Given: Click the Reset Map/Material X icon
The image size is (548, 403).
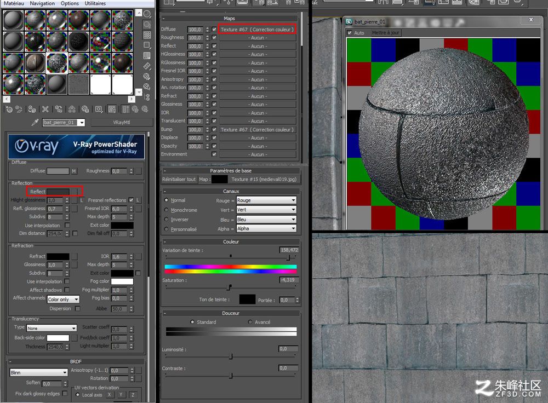Looking at the screenshot, I should point(45,110).
